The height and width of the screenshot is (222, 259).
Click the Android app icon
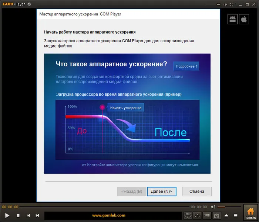[232, 19]
